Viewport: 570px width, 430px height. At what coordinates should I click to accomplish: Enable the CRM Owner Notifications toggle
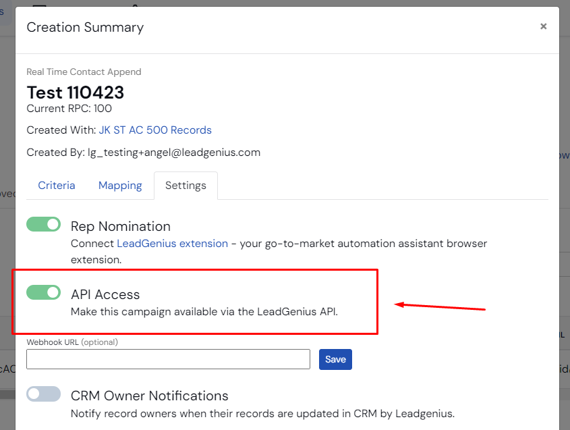tap(44, 394)
